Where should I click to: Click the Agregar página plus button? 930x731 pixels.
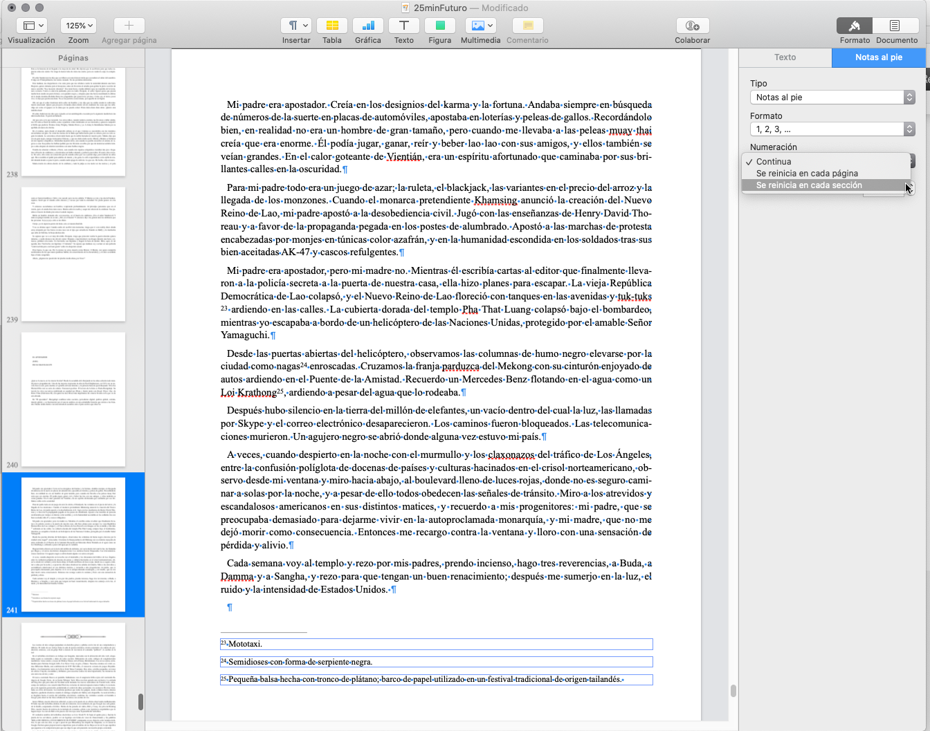coord(129,26)
